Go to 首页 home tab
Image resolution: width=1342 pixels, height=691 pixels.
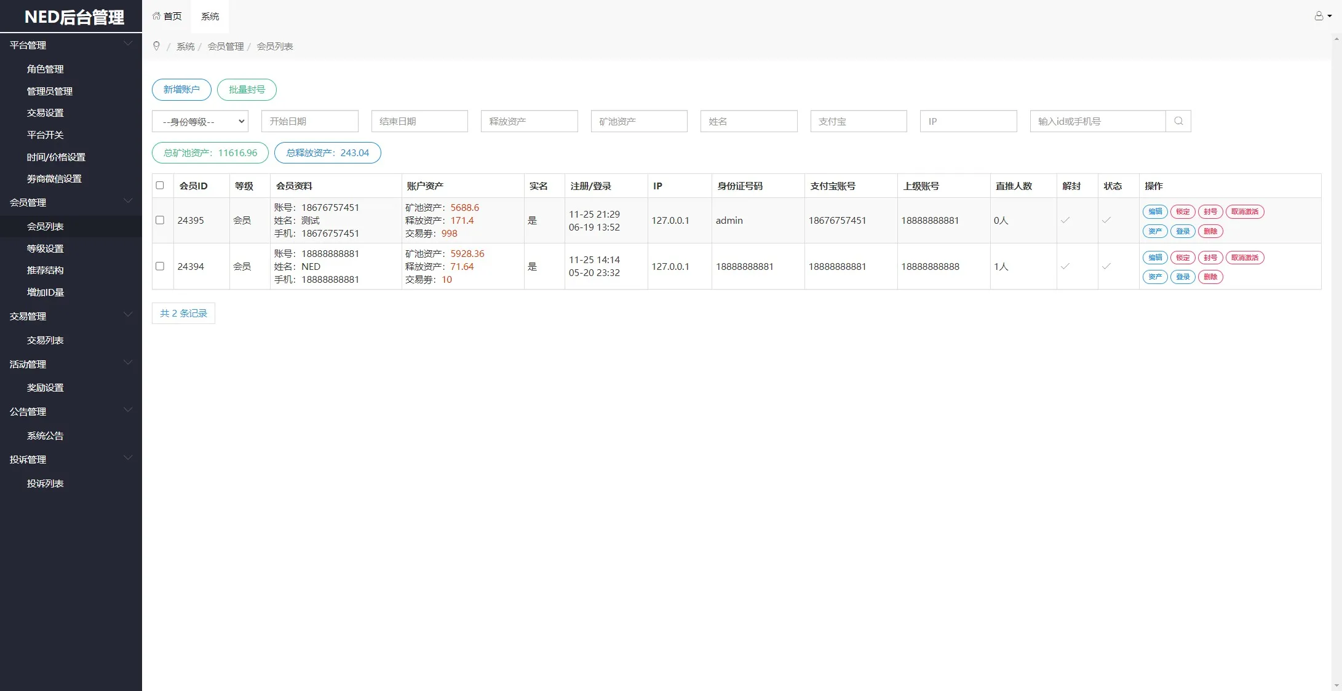[167, 16]
